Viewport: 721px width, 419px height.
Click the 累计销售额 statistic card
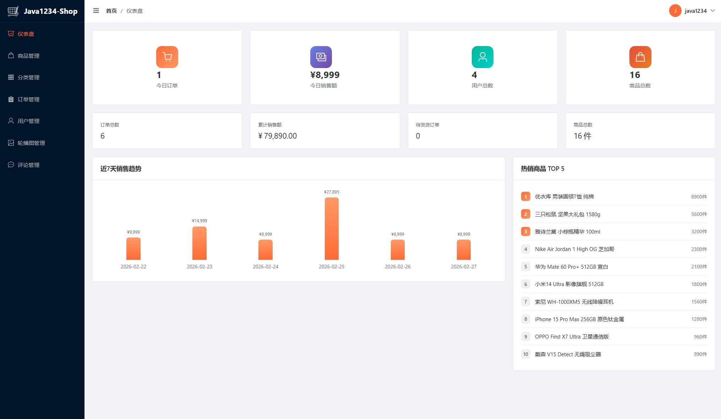click(x=324, y=131)
